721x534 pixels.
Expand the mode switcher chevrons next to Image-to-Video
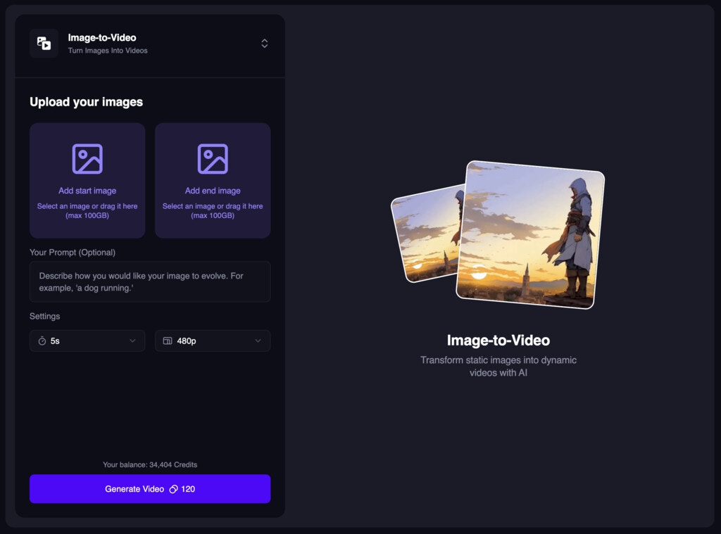pos(264,43)
